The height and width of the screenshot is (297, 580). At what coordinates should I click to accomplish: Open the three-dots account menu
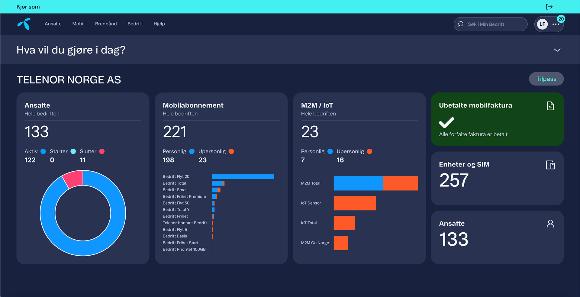pyautogui.click(x=556, y=24)
